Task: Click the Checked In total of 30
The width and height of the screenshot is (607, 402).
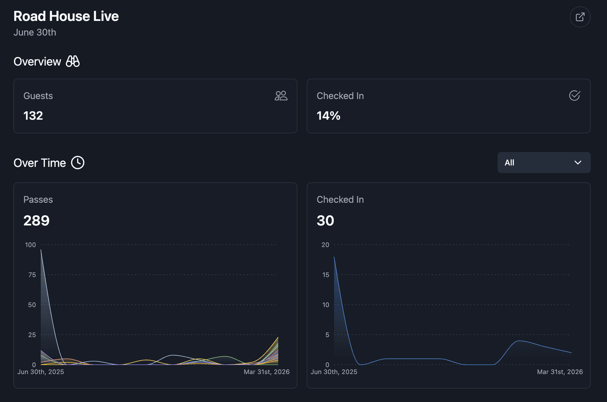Action: (325, 220)
